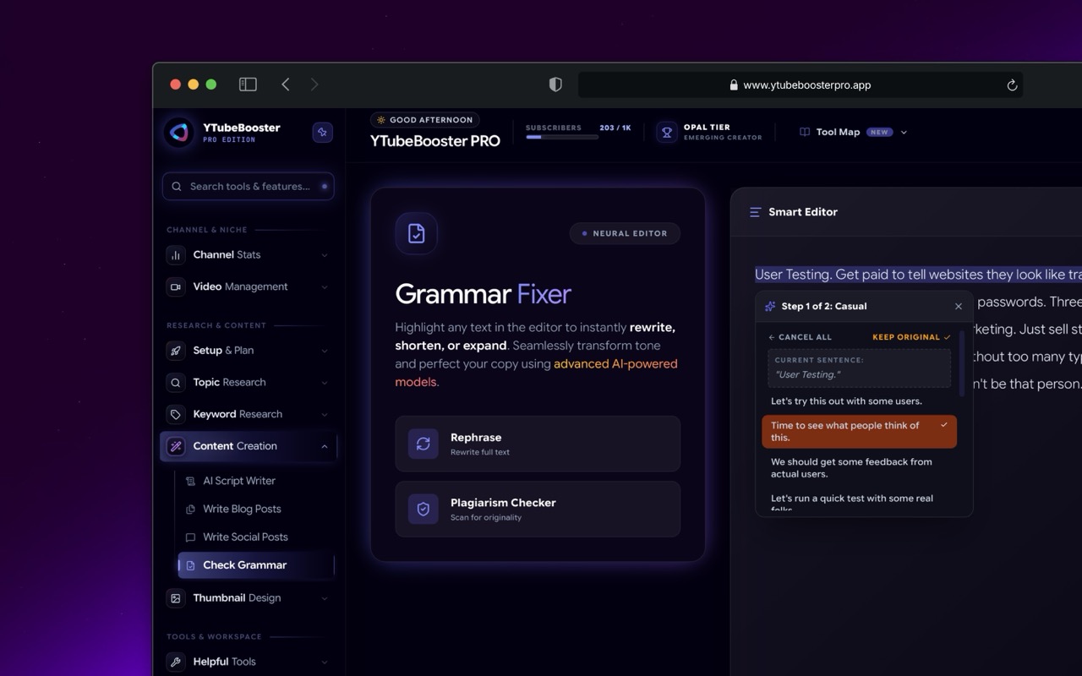Expand the Helpful Tools section
Screen dimensions: 1082x676
click(325, 662)
